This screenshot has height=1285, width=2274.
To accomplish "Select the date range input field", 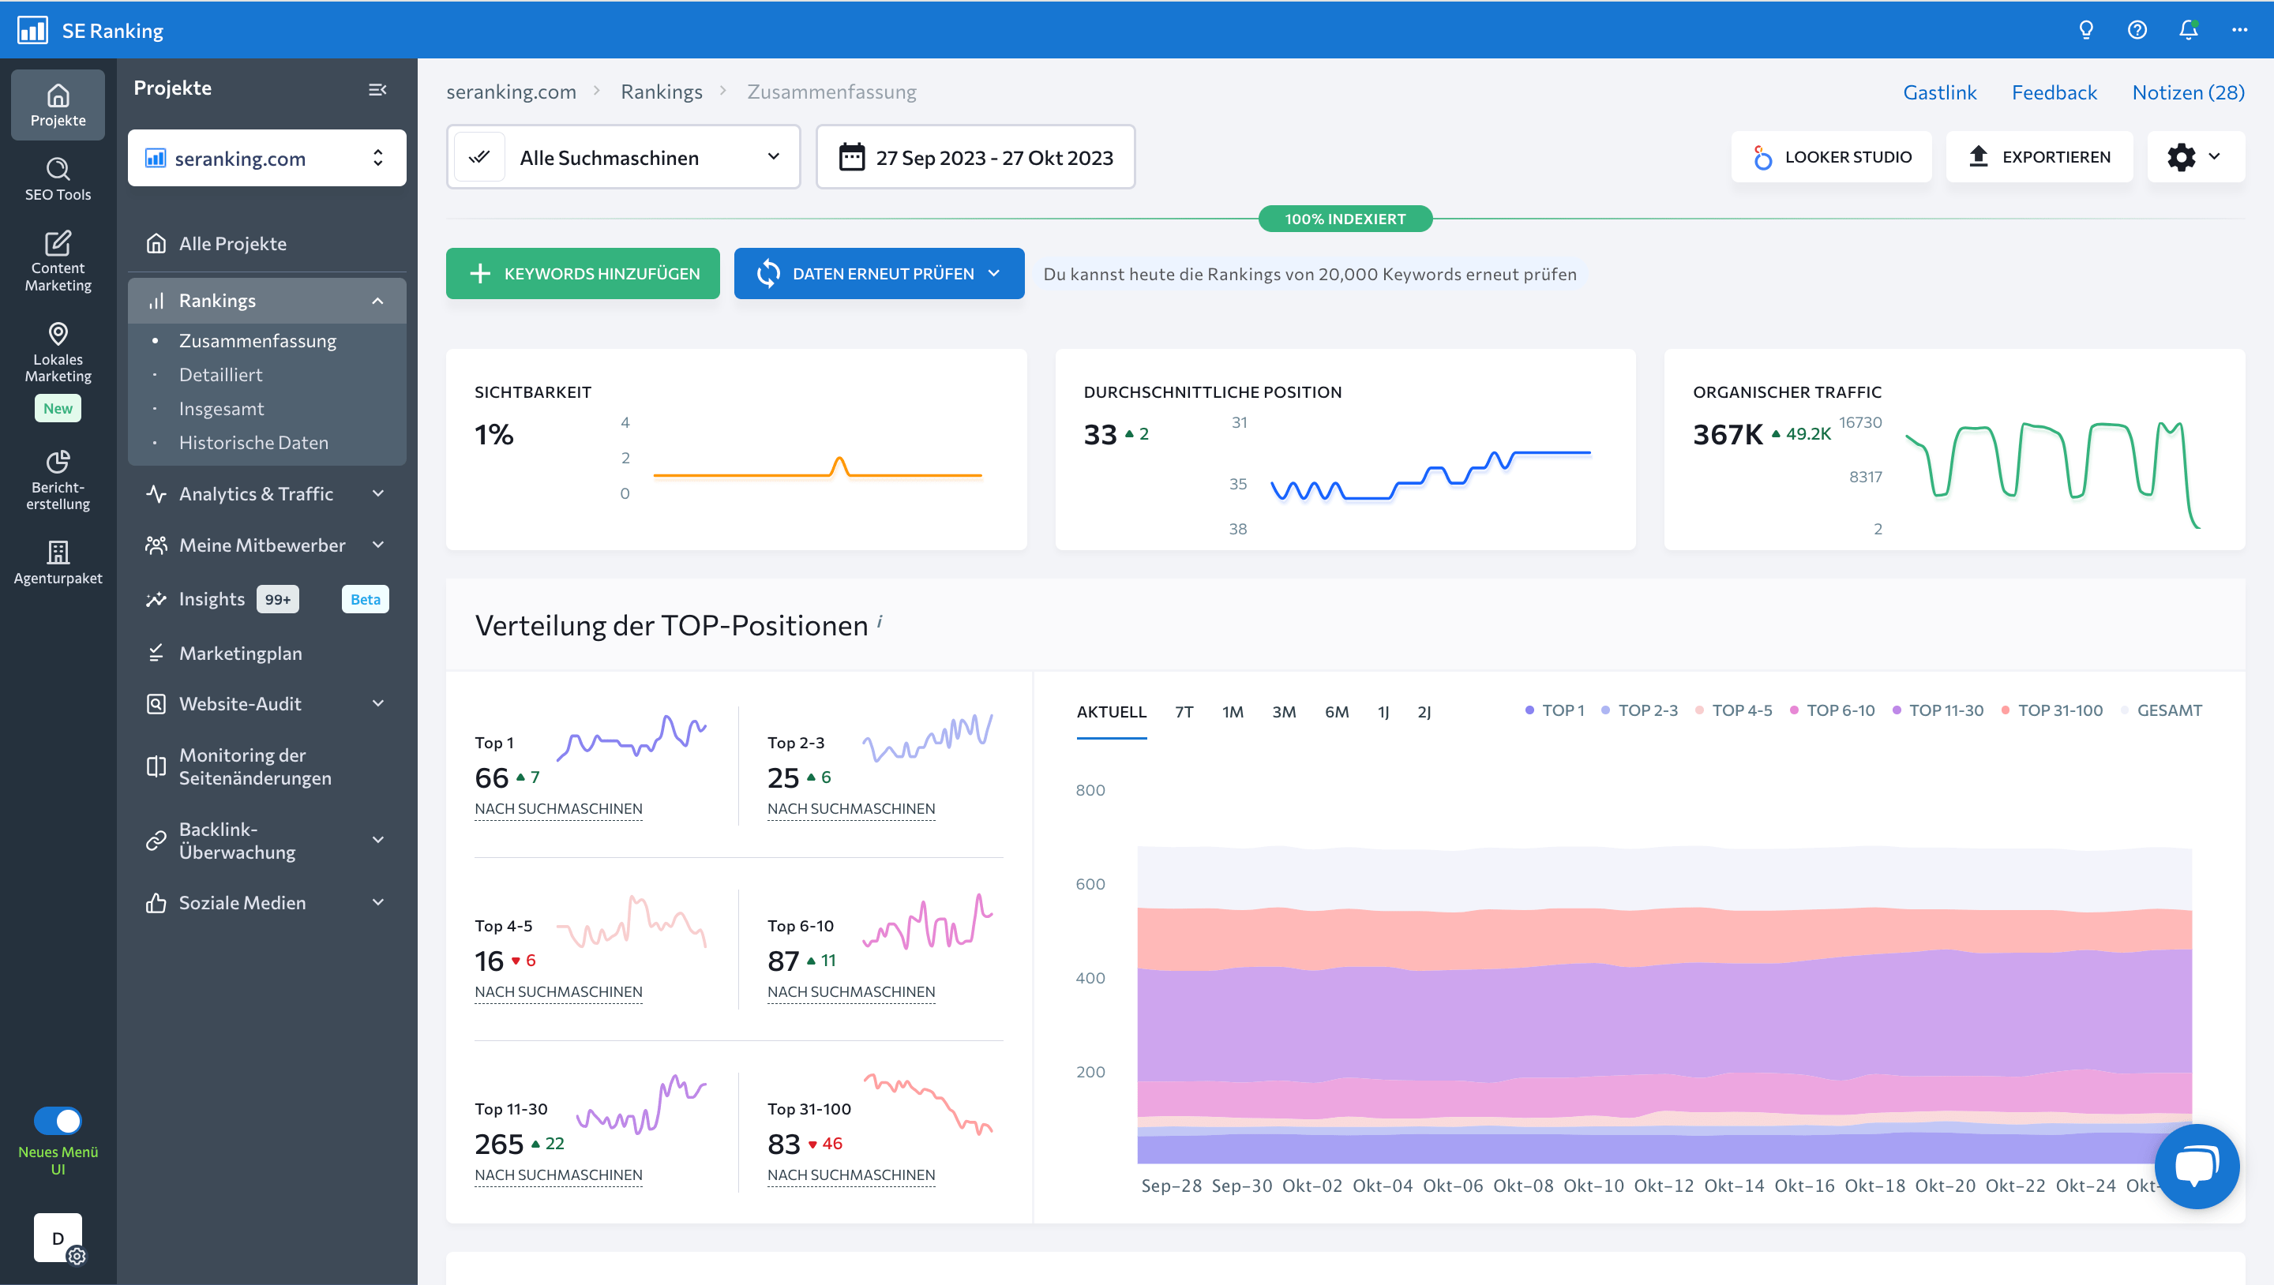I will pyautogui.click(x=992, y=156).
